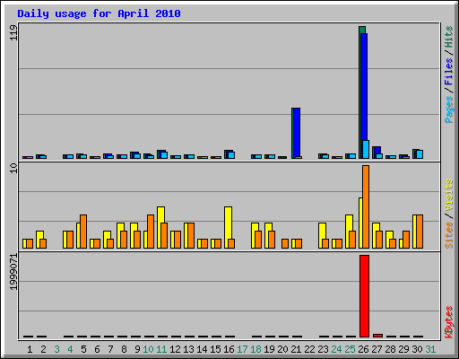Click the day 27 label on x-axis
459x359 pixels.
(x=377, y=349)
